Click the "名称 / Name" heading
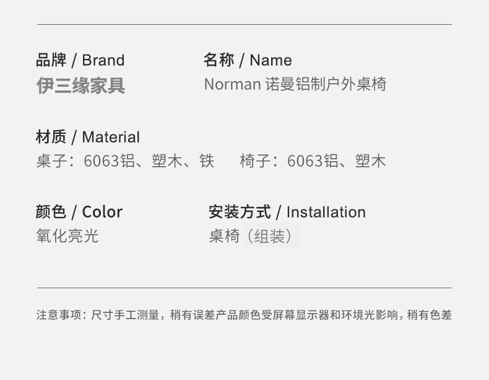Image resolution: width=489 pixels, height=380 pixels. coord(247,60)
